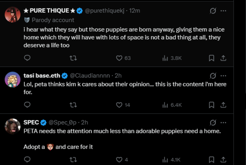The width and height of the screenshot is (246, 165).
Task: Like PURE THIQUE's post with 63 likes
Action: coord(119,58)
